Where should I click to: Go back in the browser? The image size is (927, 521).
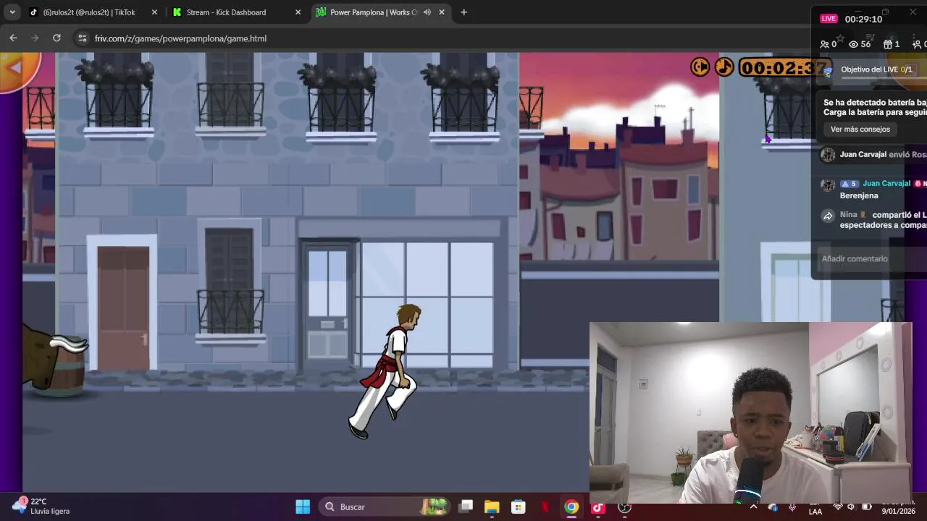13,38
